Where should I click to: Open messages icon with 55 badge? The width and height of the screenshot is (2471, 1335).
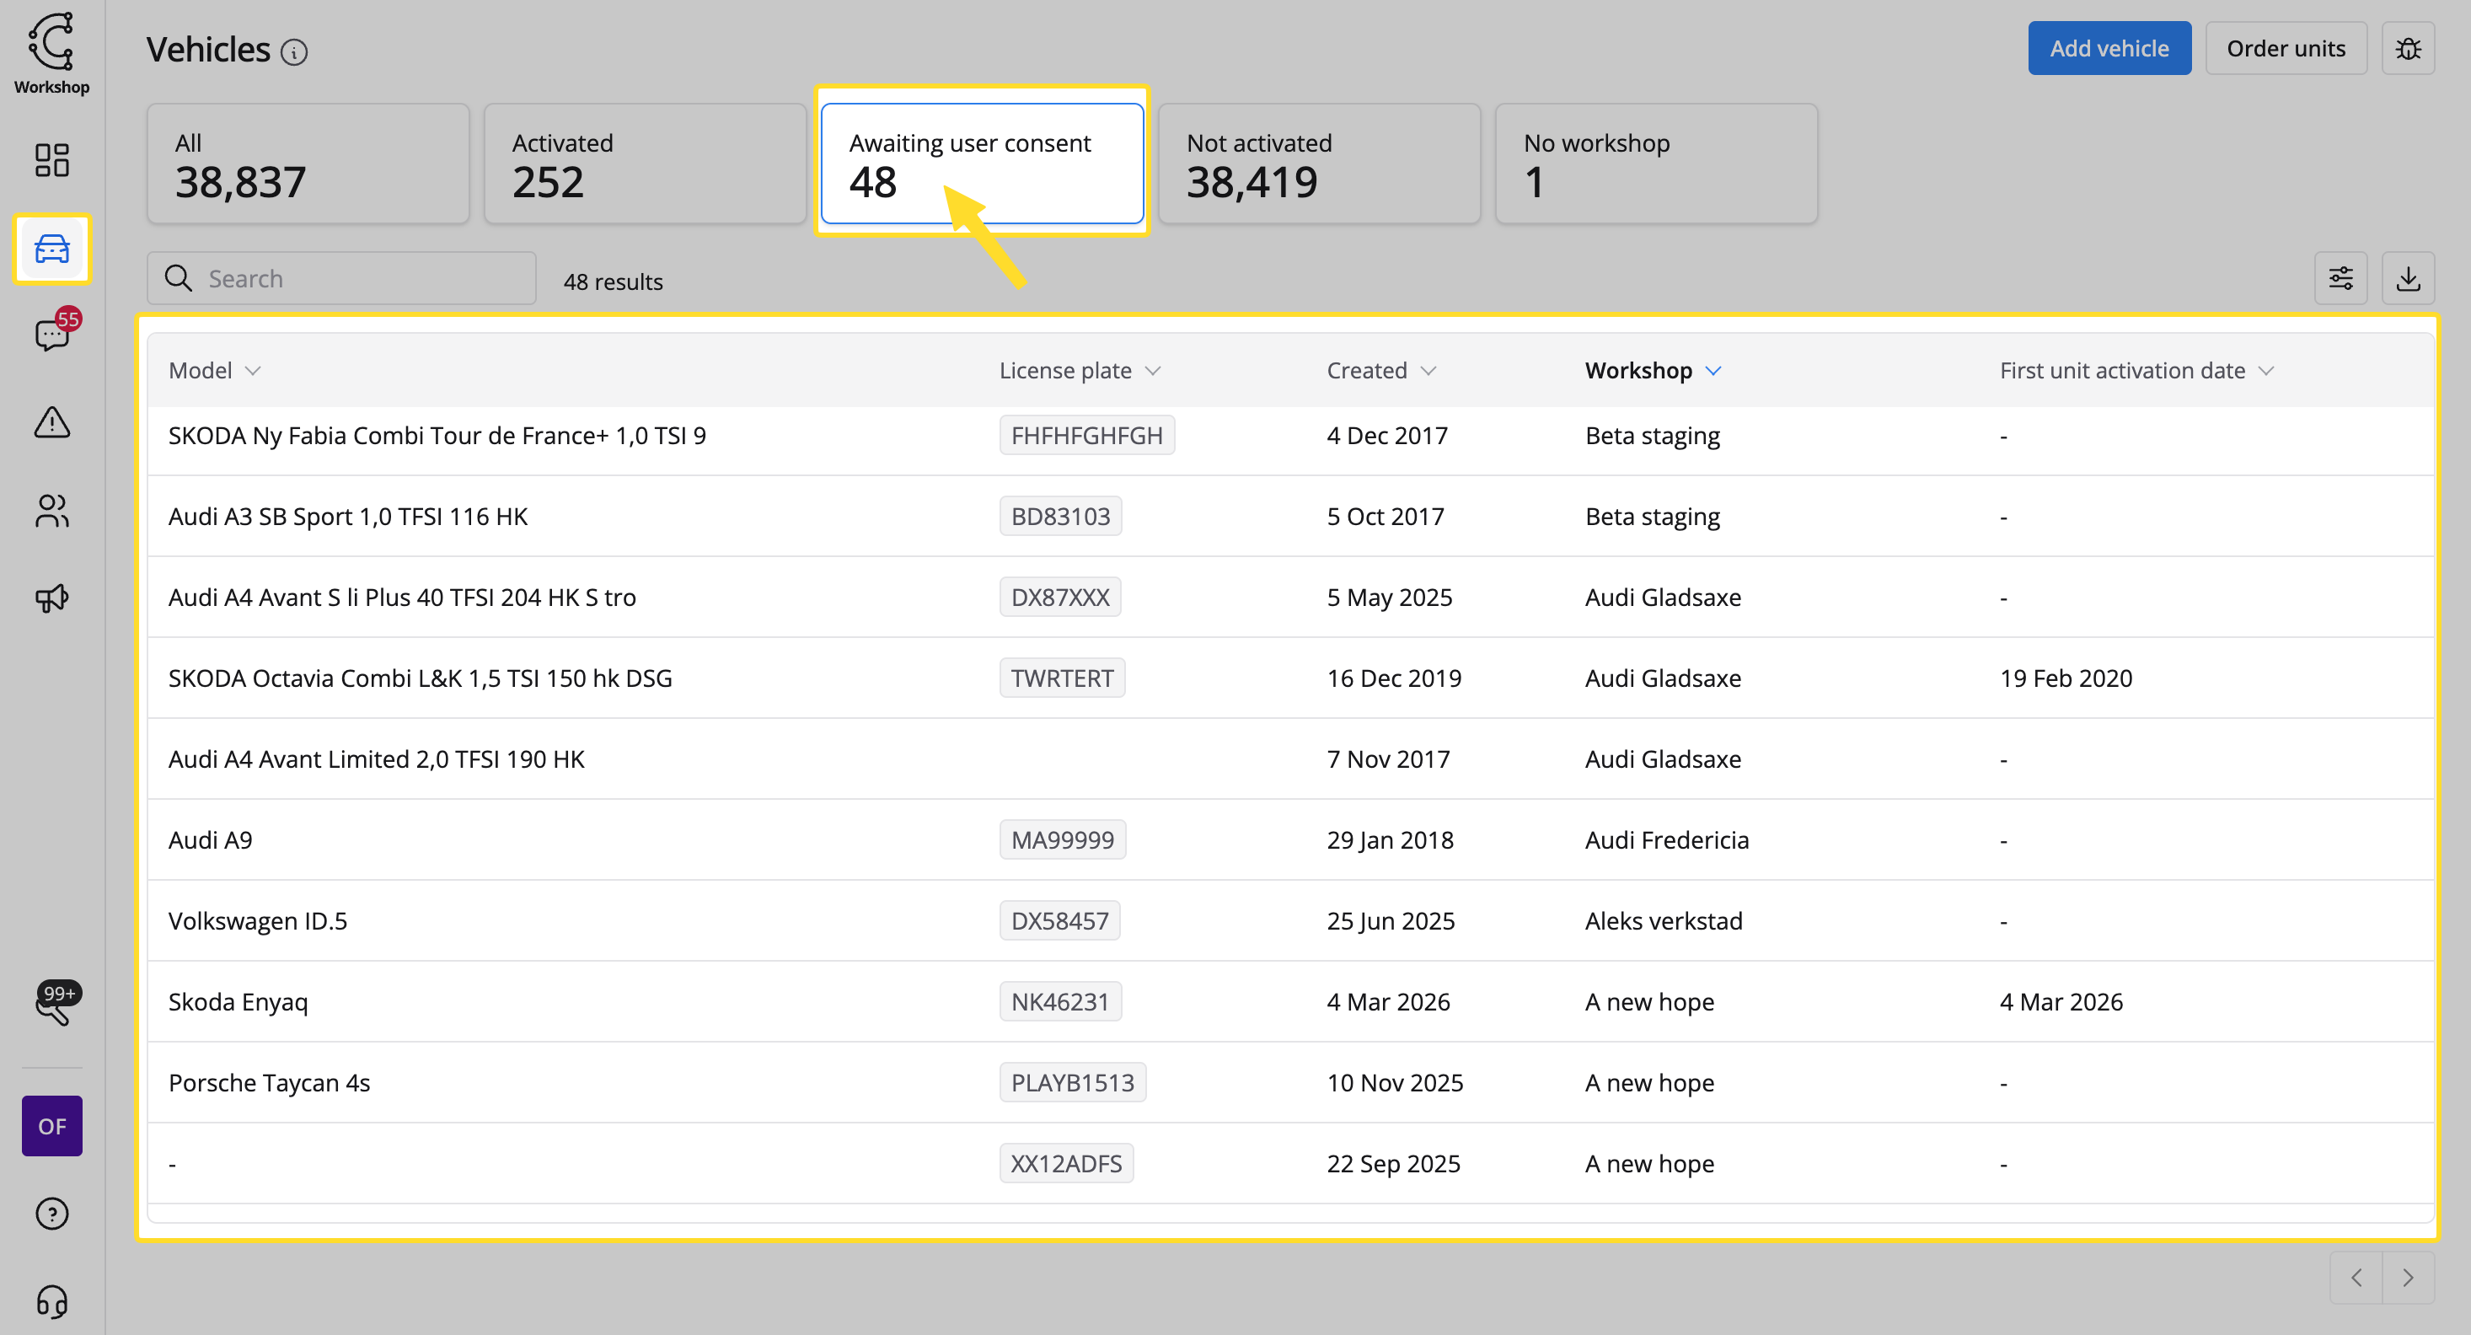point(51,335)
